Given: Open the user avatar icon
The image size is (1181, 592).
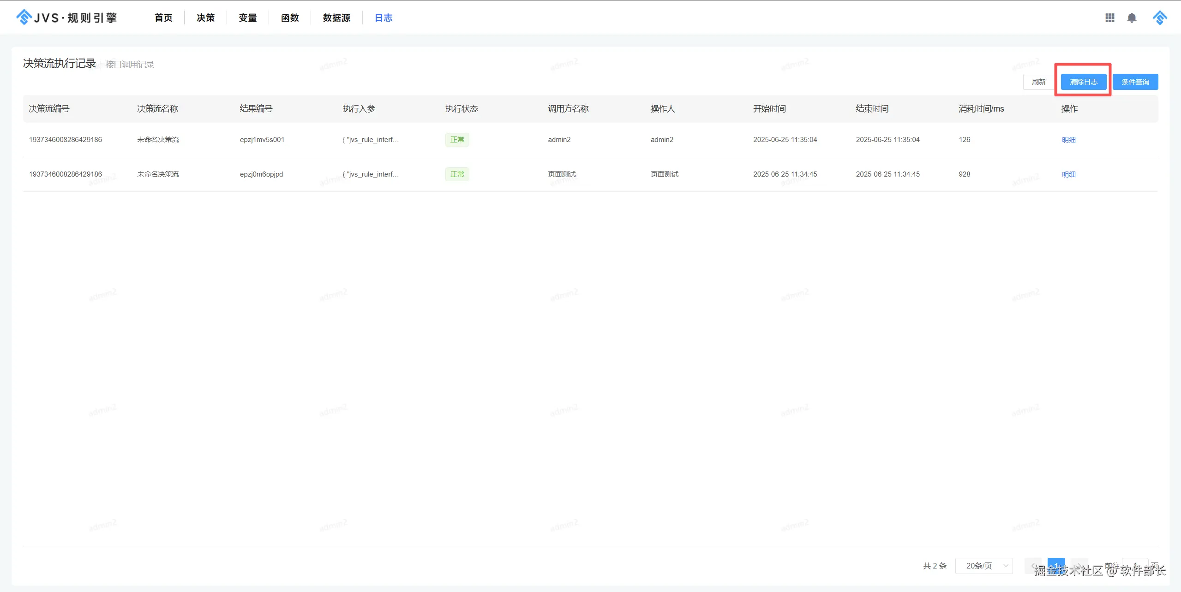Looking at the screenshot, I should pos(1160,18).
